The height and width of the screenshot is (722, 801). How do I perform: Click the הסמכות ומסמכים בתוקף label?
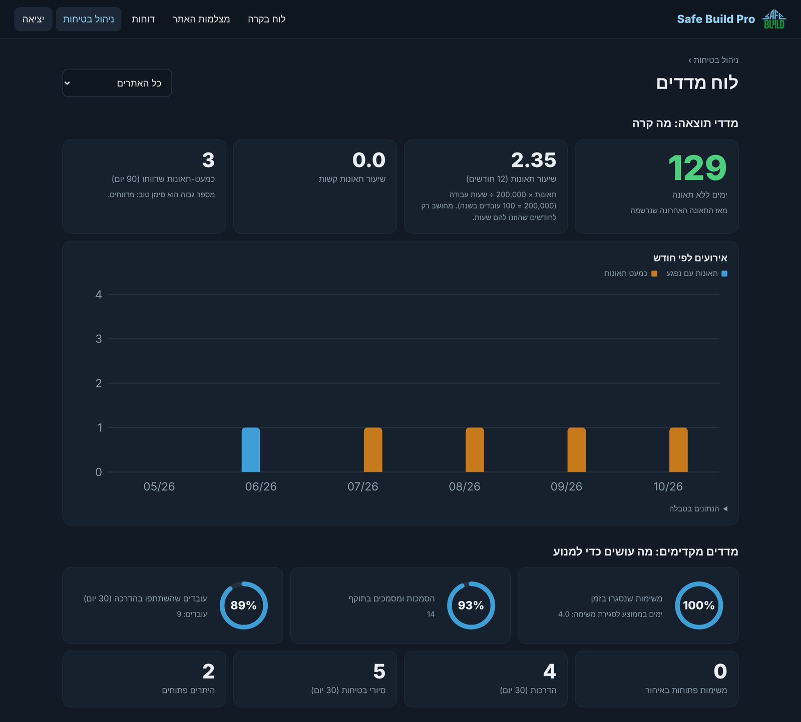click(x=391, y=598)
